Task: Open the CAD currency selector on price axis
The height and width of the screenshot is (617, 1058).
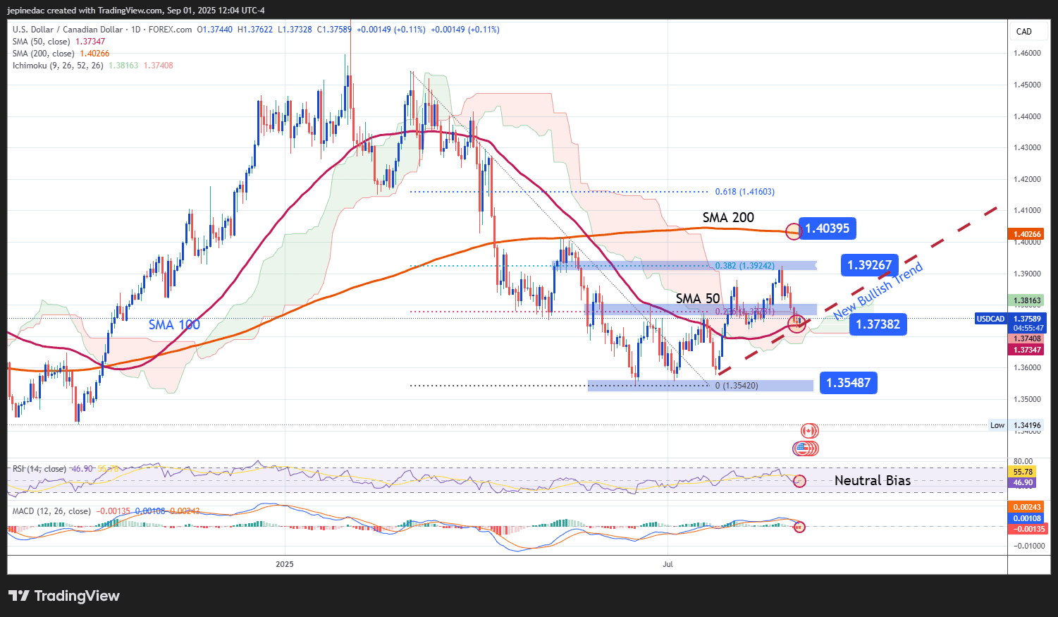Action: (1023, 32)
